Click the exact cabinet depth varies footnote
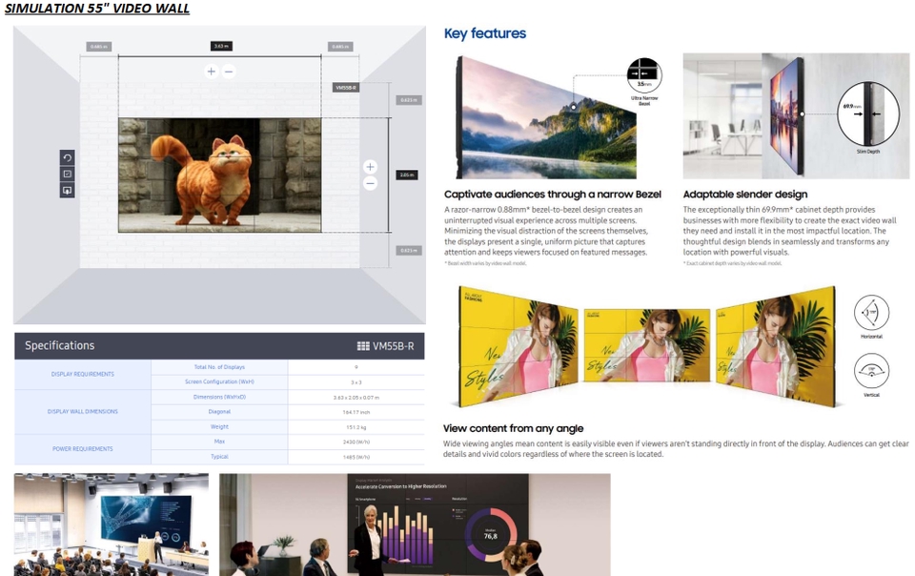Screen dimensions: 915x576 tap(732, 263)
